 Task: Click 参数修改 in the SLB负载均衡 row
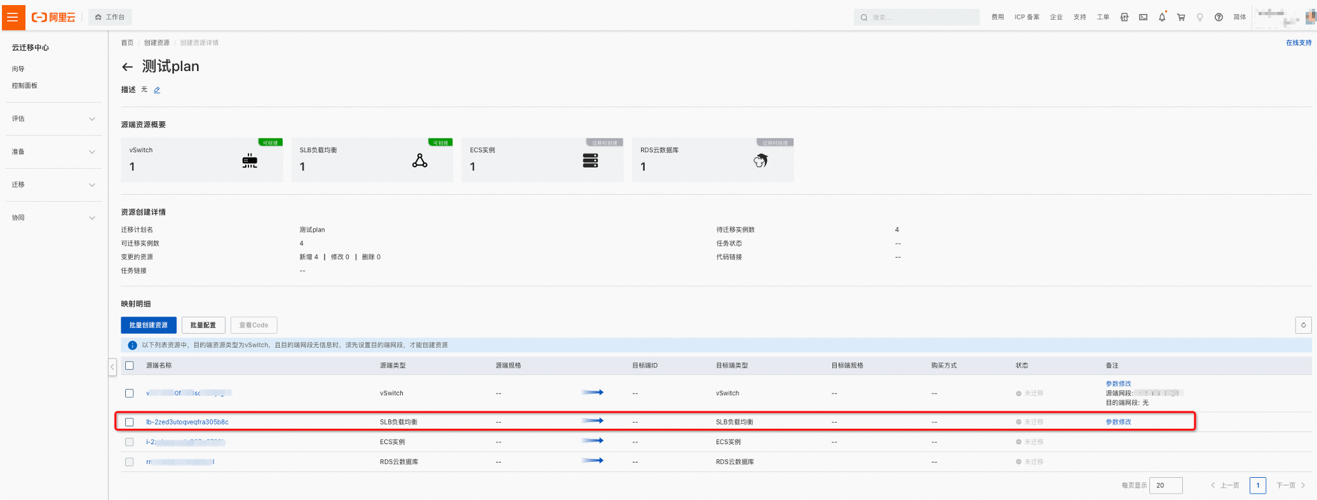[1118, 422]
